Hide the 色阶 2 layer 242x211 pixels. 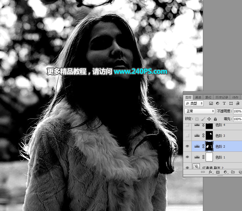point(187,146)
